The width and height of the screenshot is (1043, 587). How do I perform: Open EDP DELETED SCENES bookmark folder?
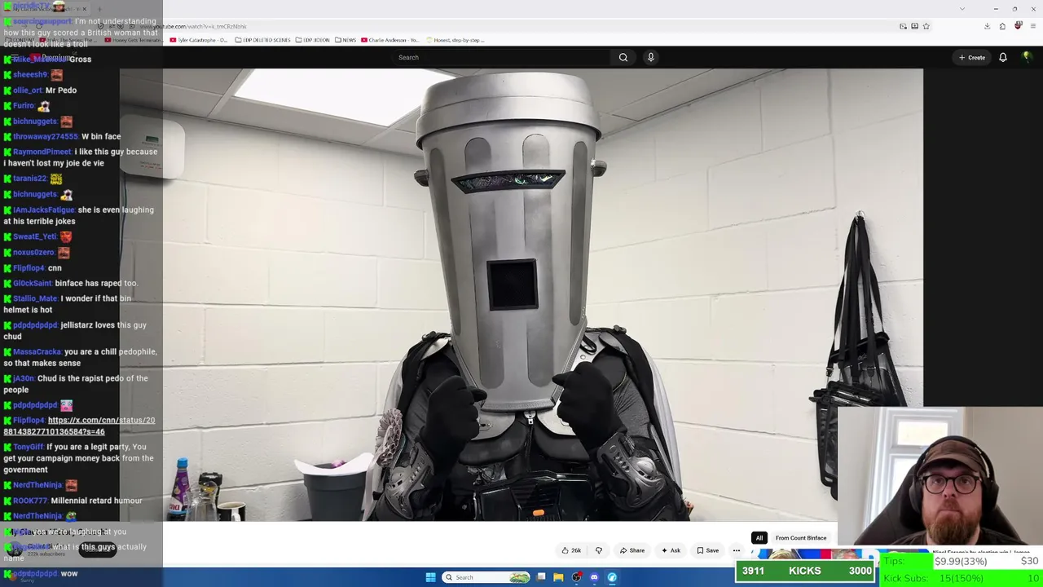click(x=262, y=40)
